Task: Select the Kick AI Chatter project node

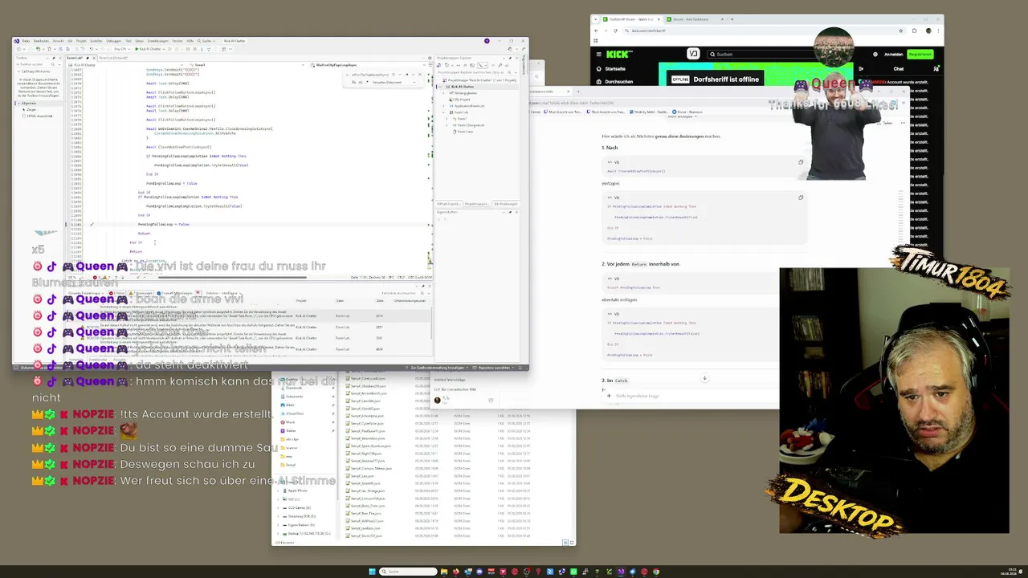Action: coord(462,87)
